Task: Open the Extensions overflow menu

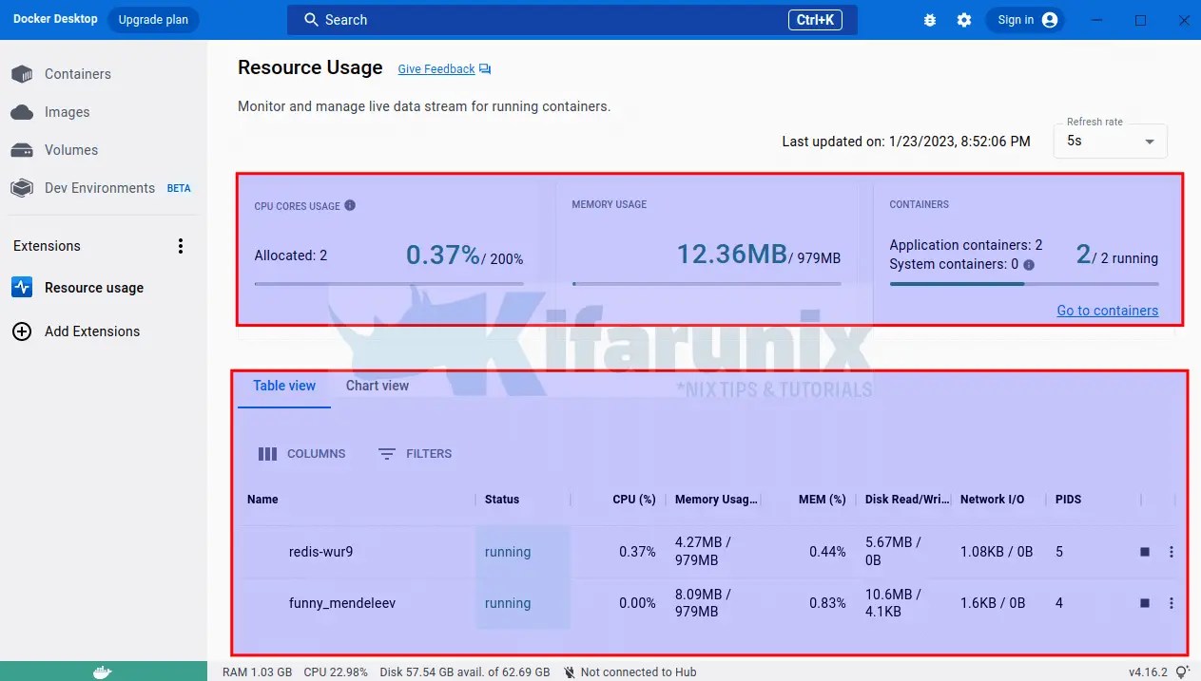Action: point(180,245)
